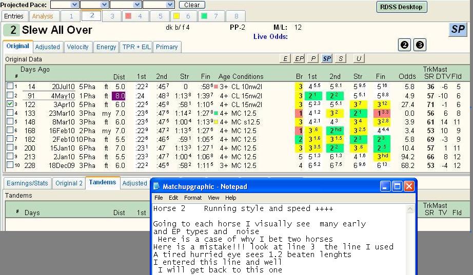Select horse tab 1
The width and height of the screenshot is (473, 275).
click(x=71, y=16)
